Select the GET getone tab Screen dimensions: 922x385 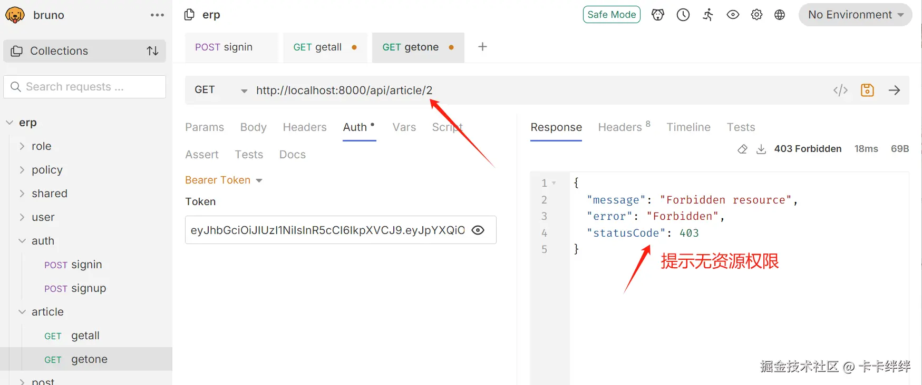click(x=418, y=47)
